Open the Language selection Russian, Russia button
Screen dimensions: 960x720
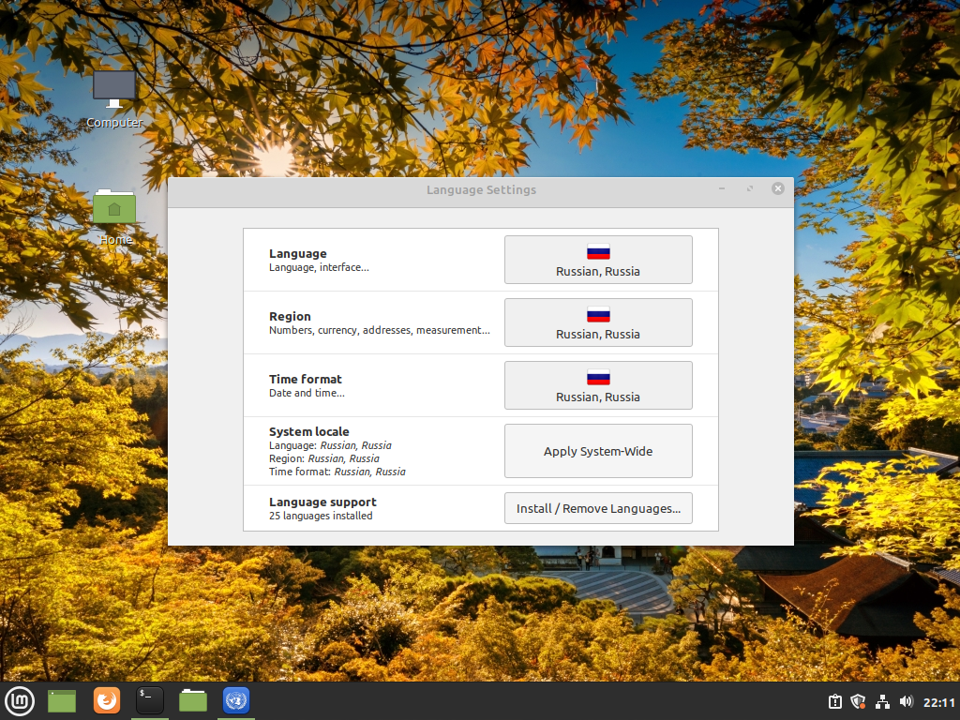[598, 260]
